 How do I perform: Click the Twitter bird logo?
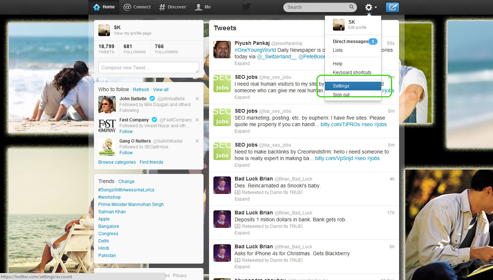tap(246, 7)
